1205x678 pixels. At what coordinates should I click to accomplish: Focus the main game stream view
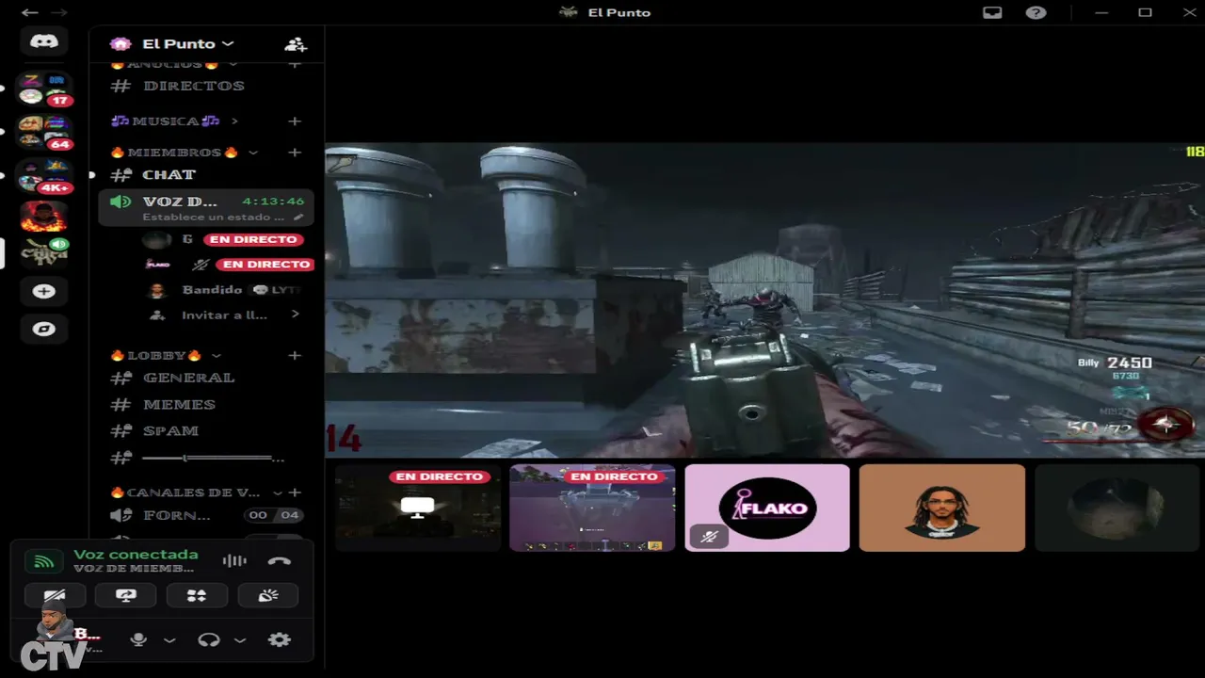[x=764, y=300]
